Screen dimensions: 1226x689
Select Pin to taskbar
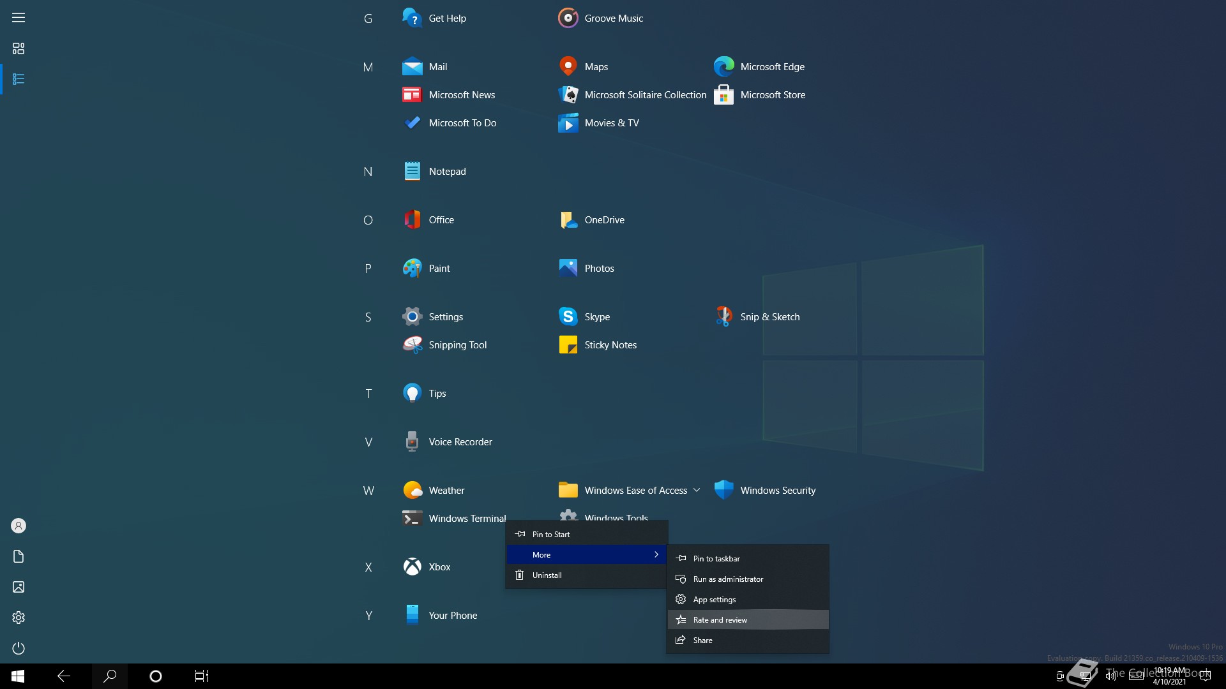[x=748, y=558]
